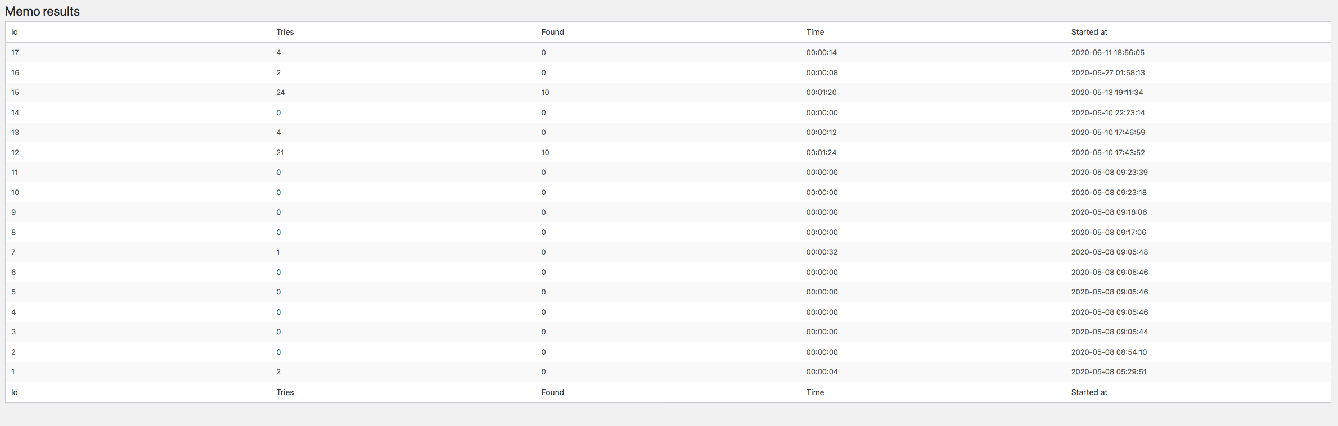Screen dimensions: 1338x426
Task: Click the Found column header at top
Action: 552,32
